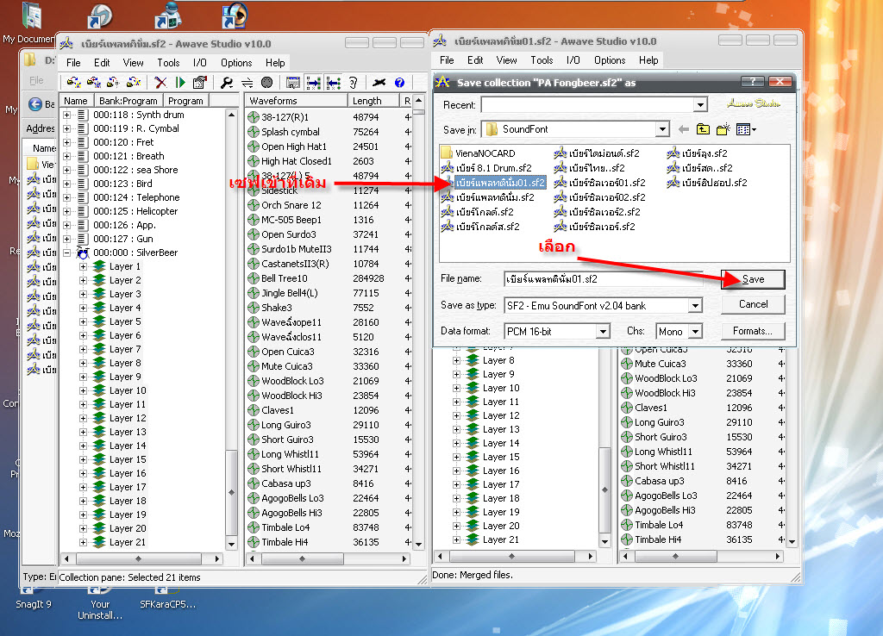Click the blue left-arrow toolbar icon
The image size is (883, 636).
[x=334, y=83]
